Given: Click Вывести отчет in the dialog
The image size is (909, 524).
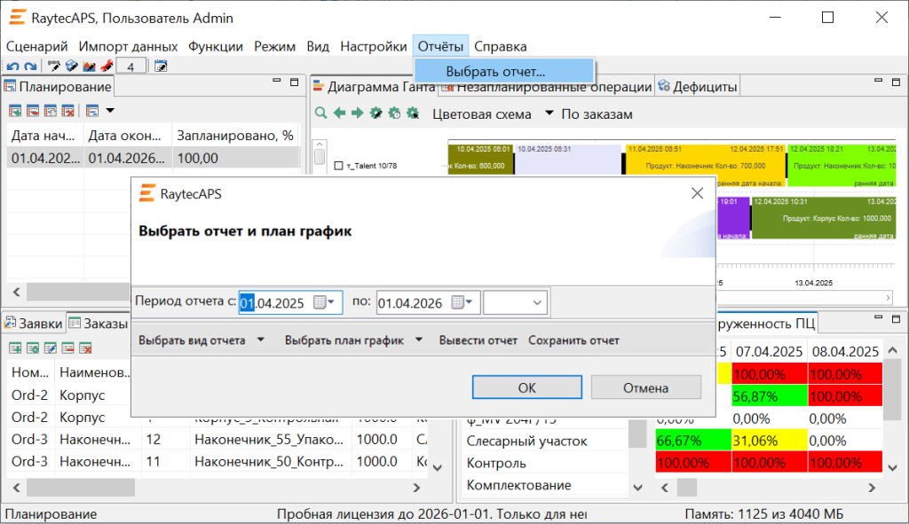Looking at the screenshot, I should coord(478,340).
